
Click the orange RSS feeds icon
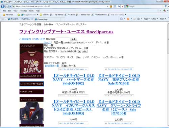click(x=128, y=19)
